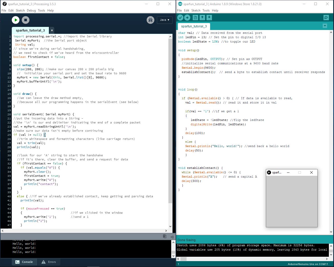Open the Arduino Serial Monitor

pyautogui.click(x=326, y=17)
